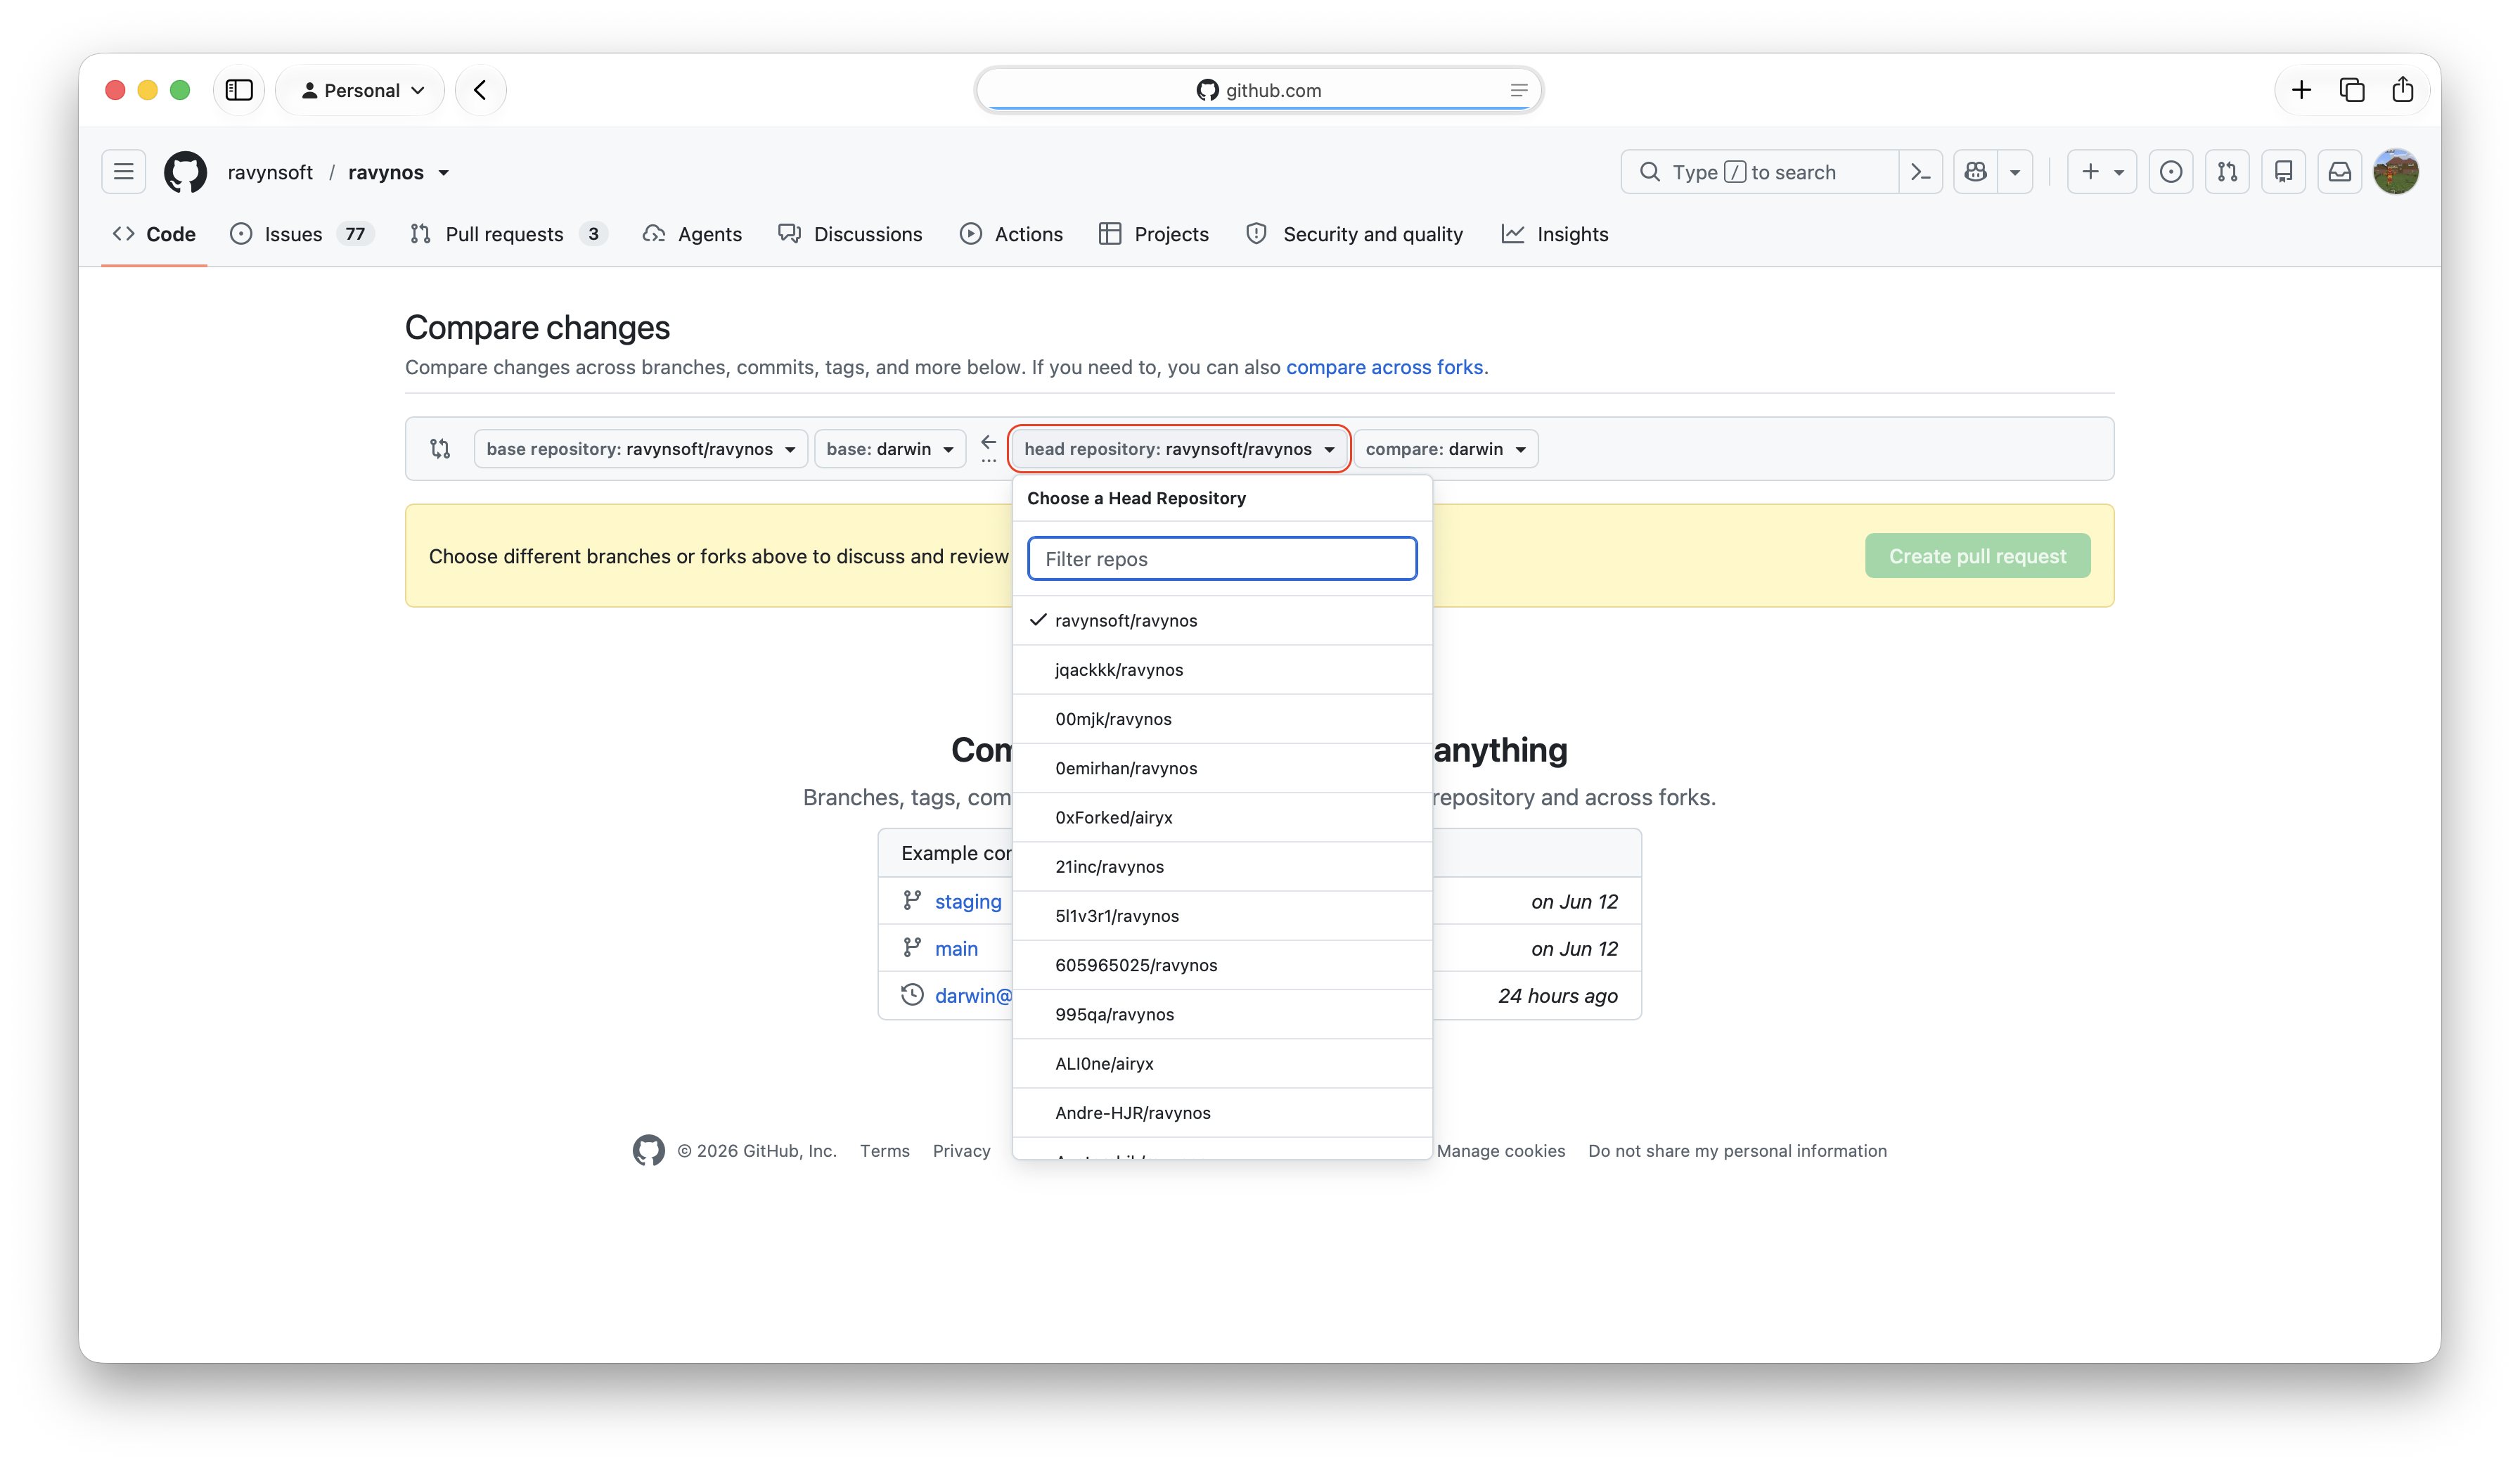The height and width of the screenshot is (1467, 2520).
Task: Switch to the Issues tab
Action: pyautogui.click(x=301, y=234)
